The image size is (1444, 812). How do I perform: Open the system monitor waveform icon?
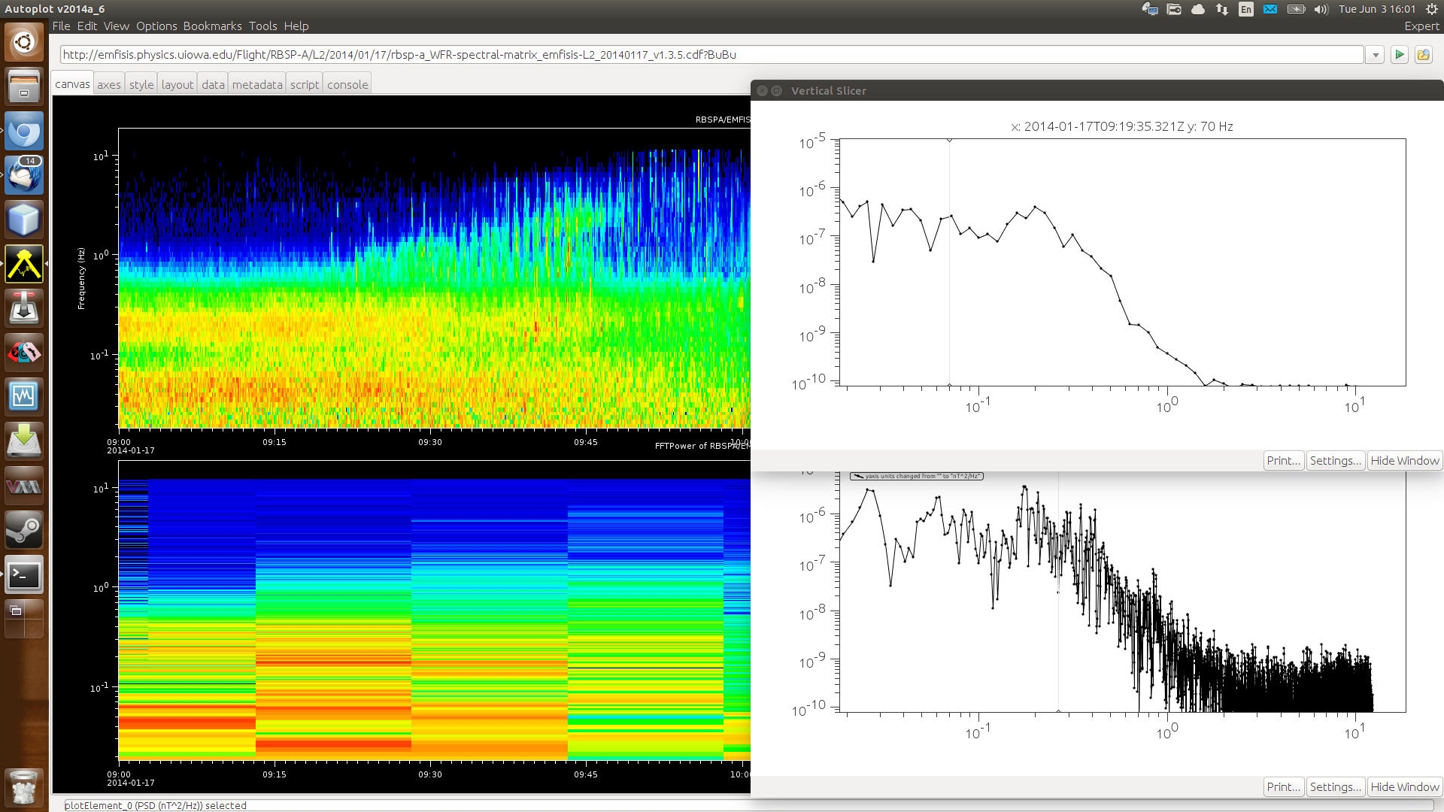click(24, 398)
